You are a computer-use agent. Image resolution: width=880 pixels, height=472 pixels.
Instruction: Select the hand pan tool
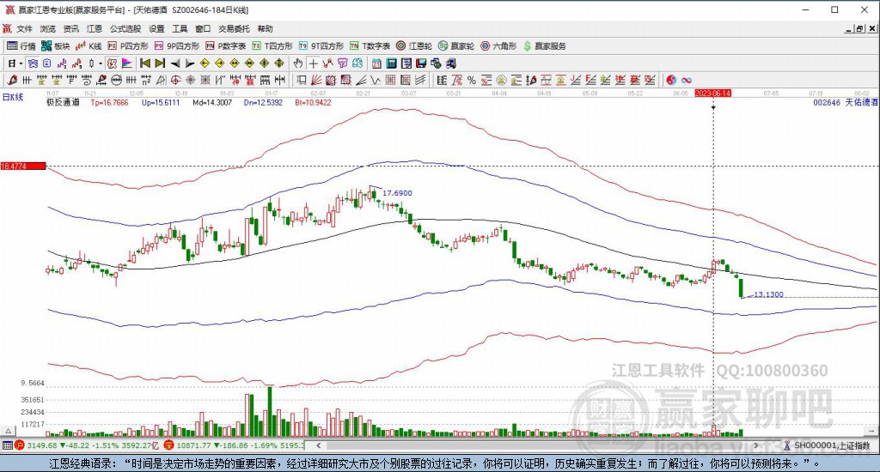pyautogui.click(x=298, y=64)
